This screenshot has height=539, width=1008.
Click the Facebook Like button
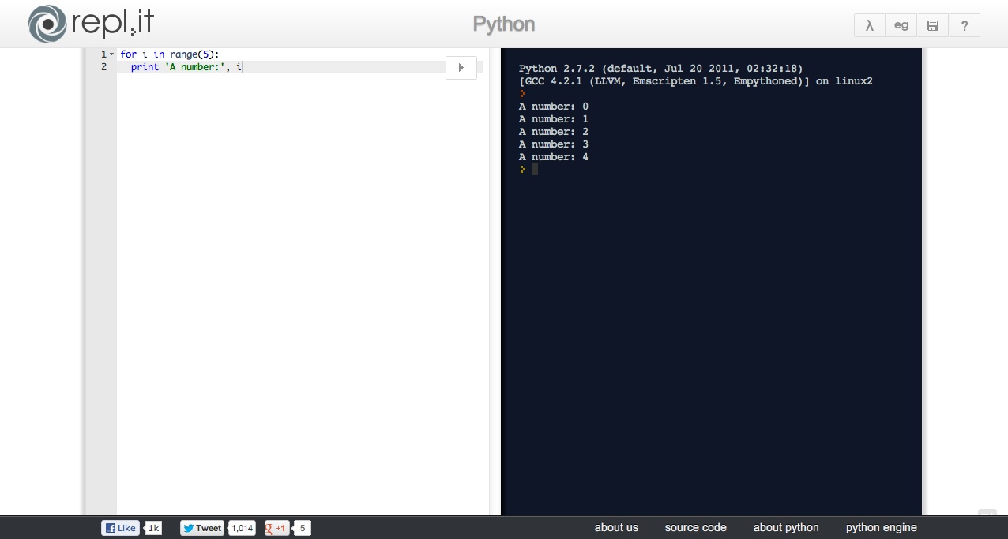(x=120, y=528)
